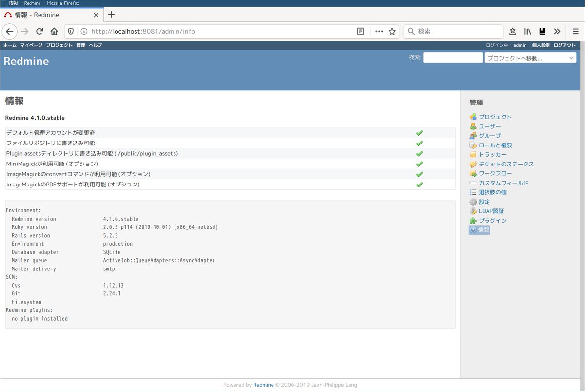Open チケットのステータス in admin sidebar
Screen dimensions: 585x391
tap(507, 164)
